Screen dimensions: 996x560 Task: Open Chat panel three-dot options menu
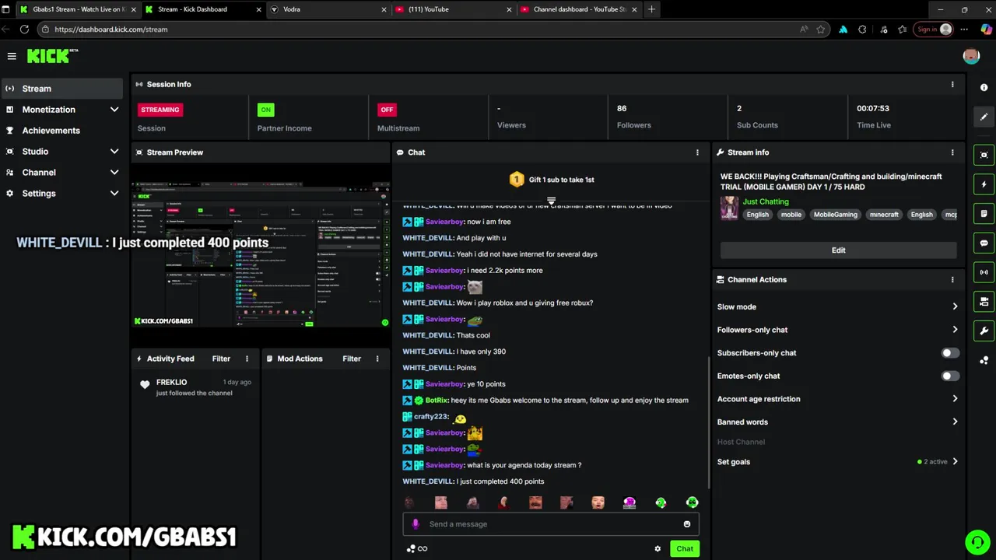click(x=697, y=152)
